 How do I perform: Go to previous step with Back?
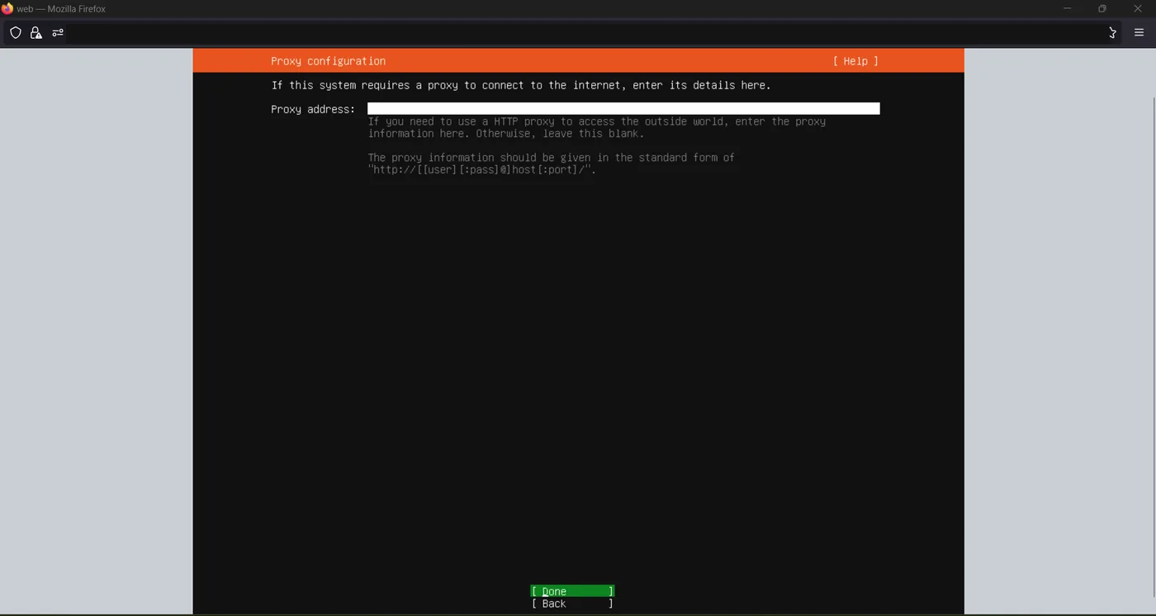click(x=572, y=604)
